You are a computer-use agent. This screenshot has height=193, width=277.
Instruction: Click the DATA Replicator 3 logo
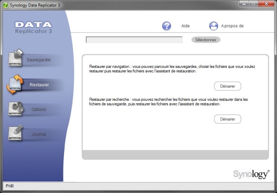tap(33, 28)
